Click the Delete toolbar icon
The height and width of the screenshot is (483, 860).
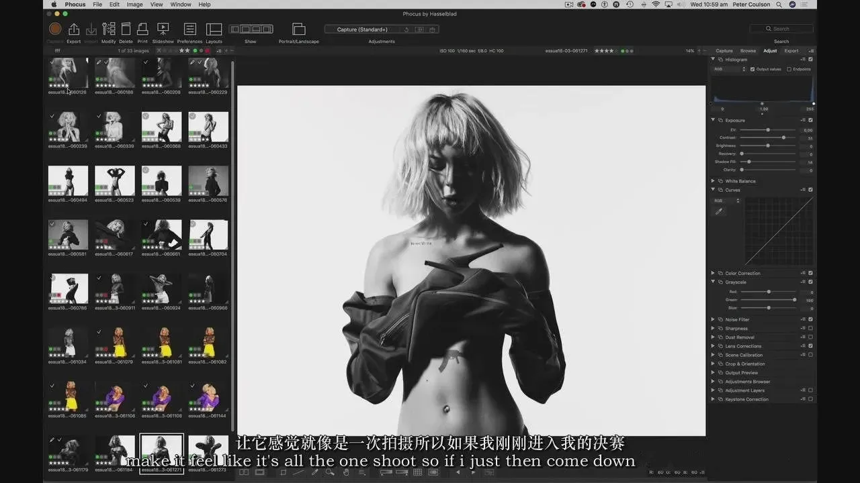126,30
